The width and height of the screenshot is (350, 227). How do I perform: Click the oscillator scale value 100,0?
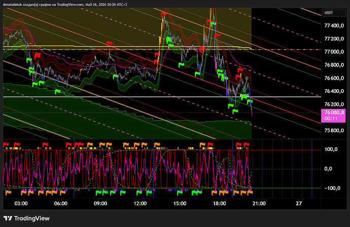(x=331, y=149)
